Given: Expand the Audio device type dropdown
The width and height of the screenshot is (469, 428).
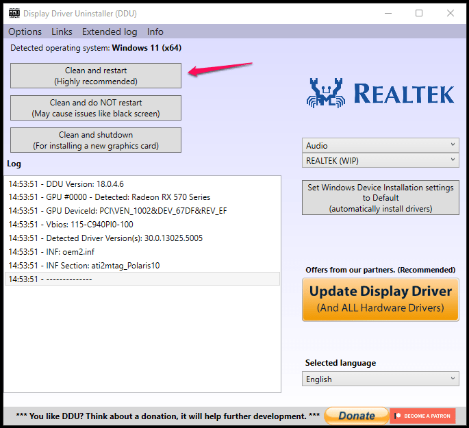Looking at the screenshot, I should coord(380,145).
